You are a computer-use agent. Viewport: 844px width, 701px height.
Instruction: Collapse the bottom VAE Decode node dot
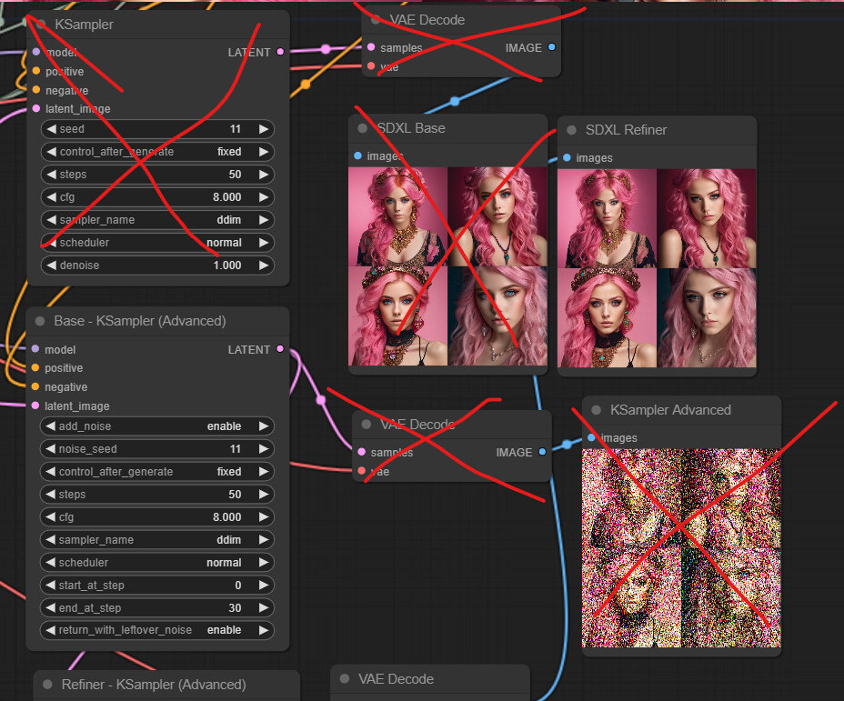click(345, 679)
